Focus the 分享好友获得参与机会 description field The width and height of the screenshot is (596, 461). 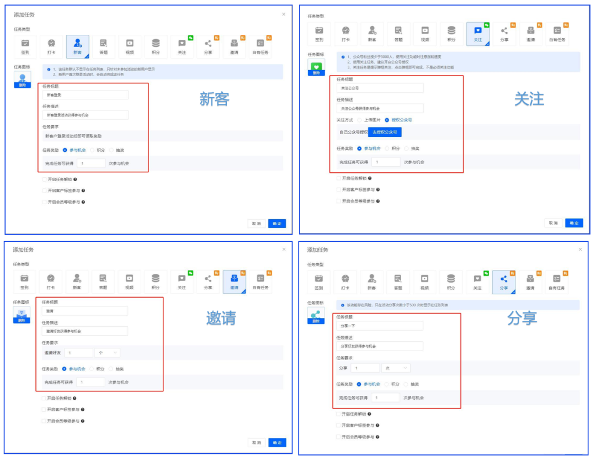click(x=380, y=346)
